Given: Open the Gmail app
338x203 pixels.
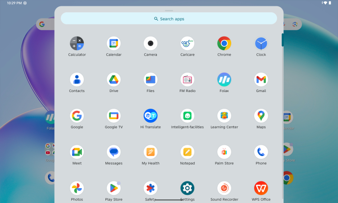Looking at the screenshot, I should pos(261,79).
